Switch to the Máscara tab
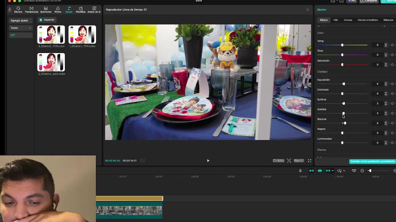Screen dimensions: 396x222 pos(388,20)
